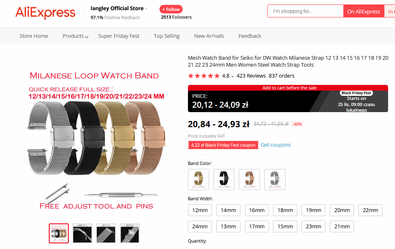Pick the silver band color option
This screenshot has height=249, width=395.
click(x=275, y=179)
